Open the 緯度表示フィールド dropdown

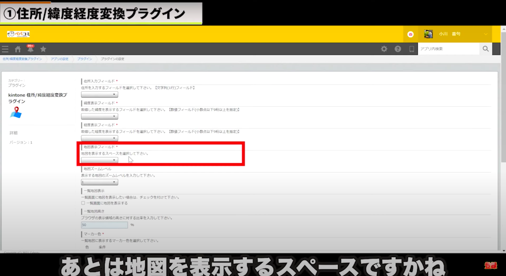coord(99,116)
